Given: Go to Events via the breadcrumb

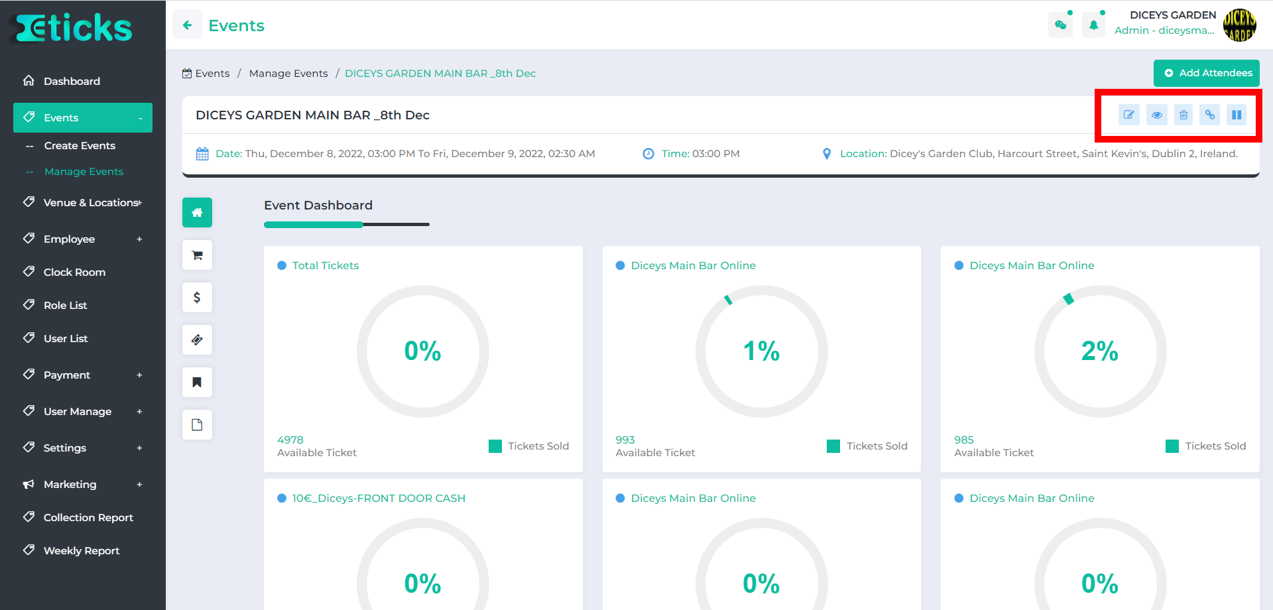Looking at the screenshot, I should (x=212, y=74).
